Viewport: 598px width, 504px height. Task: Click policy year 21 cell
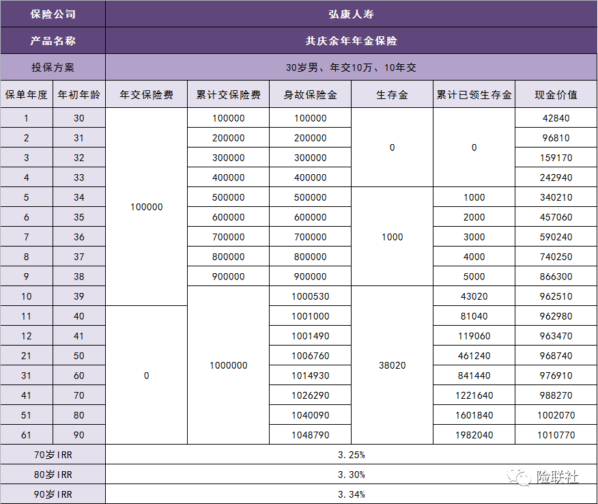(27, 356)
